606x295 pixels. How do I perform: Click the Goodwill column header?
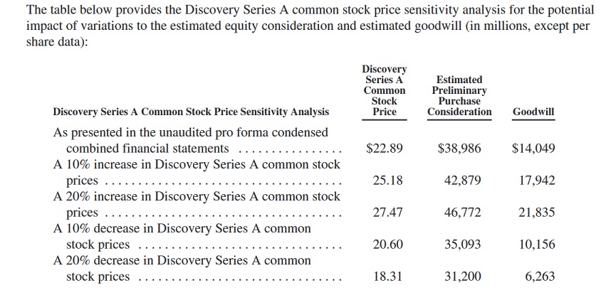click(533, 112)
